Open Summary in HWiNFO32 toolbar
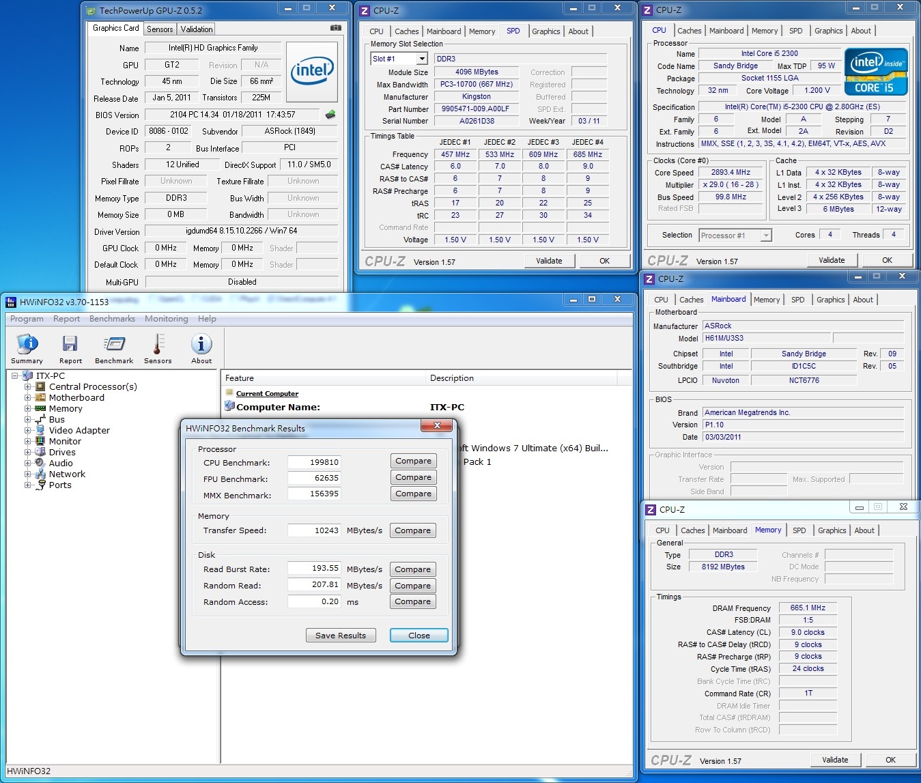921x783 pixels. (27, 349)
